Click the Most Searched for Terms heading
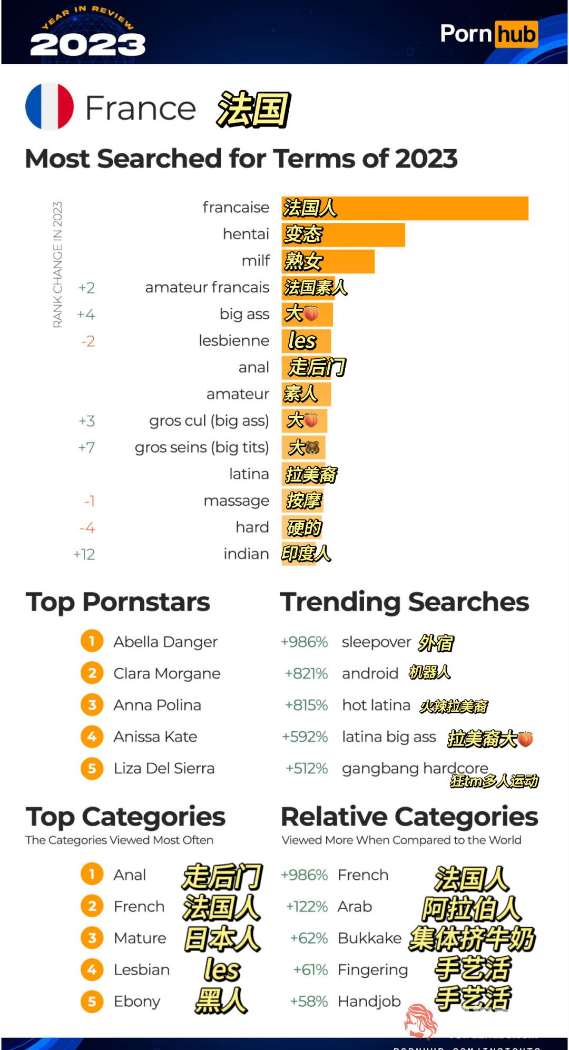Screen dimensions: 569x1050 click(x=241, y=159)
